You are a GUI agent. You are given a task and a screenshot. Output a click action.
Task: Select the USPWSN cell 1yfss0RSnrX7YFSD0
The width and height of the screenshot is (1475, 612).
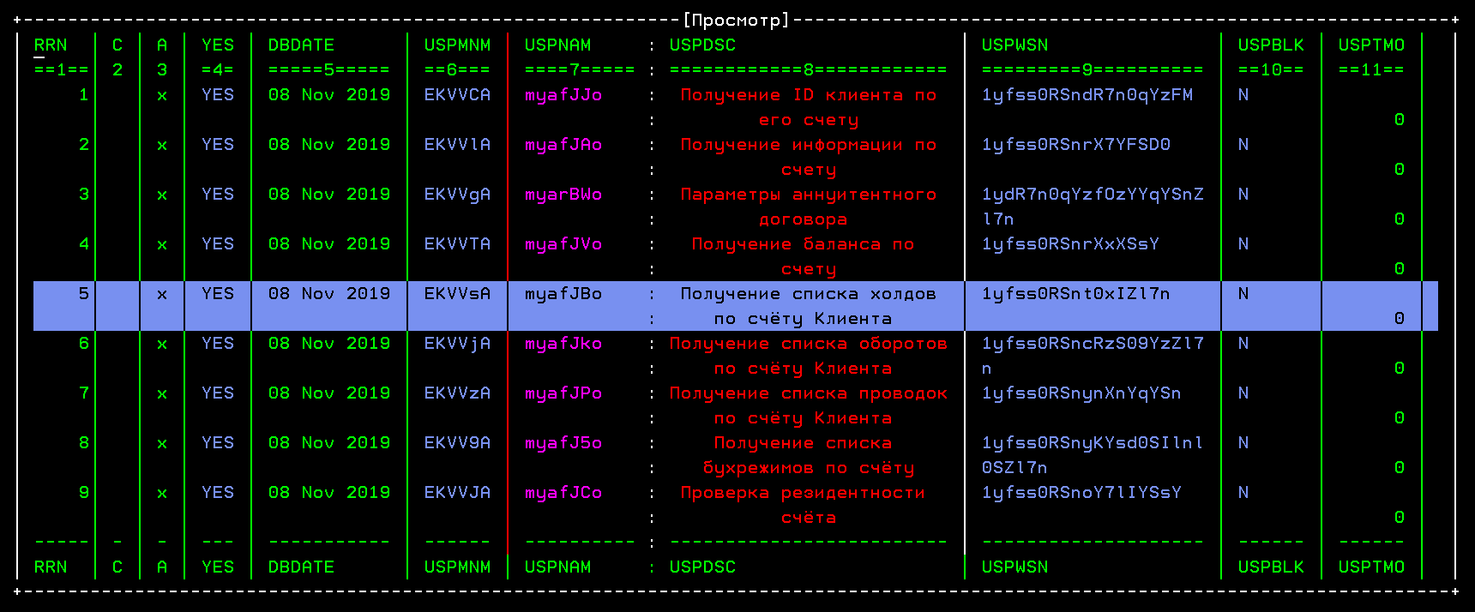1076,145
